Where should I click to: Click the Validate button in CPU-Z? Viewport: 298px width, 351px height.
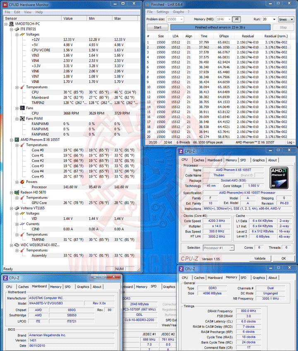(260, 258)
